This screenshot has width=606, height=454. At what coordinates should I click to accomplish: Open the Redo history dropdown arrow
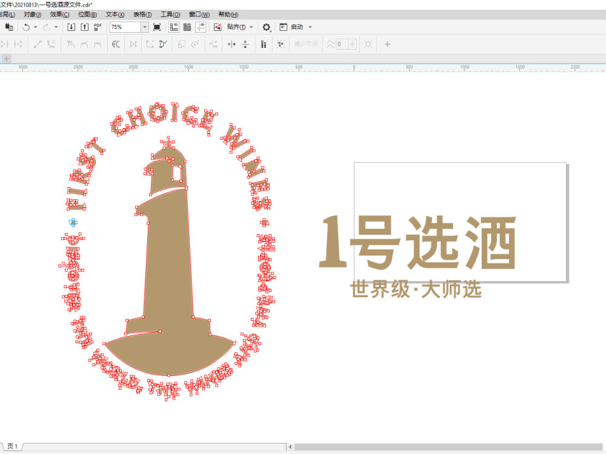point(56,27)
